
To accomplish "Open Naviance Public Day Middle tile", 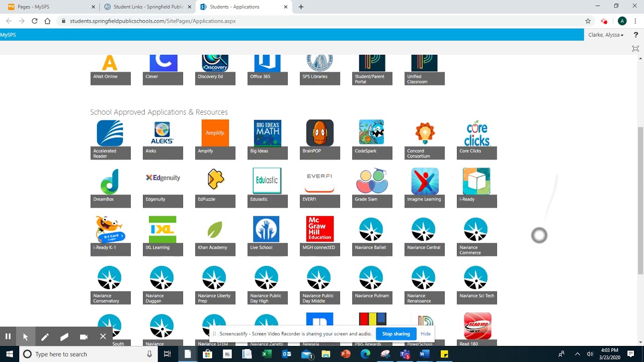I will 319,285.
